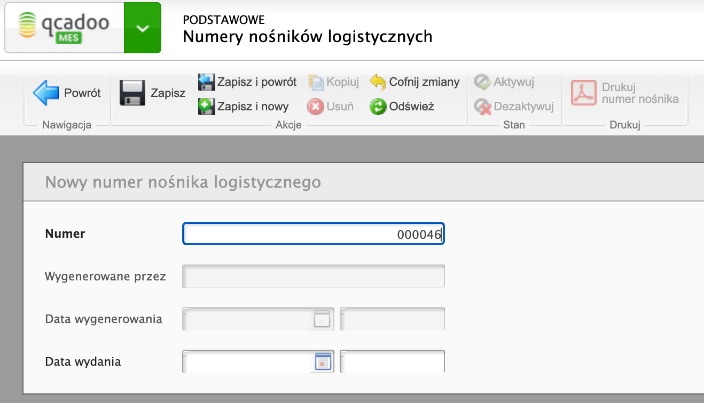Click the Aktywuj label
This screenshot has height=403, width=704.
click(x=514, y=82)
